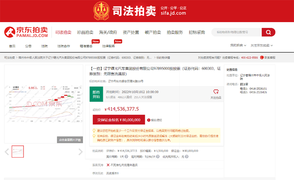Click the 开拍时间 2022年10月10日 text
294x180 pixels.
[x=132, y=92]
